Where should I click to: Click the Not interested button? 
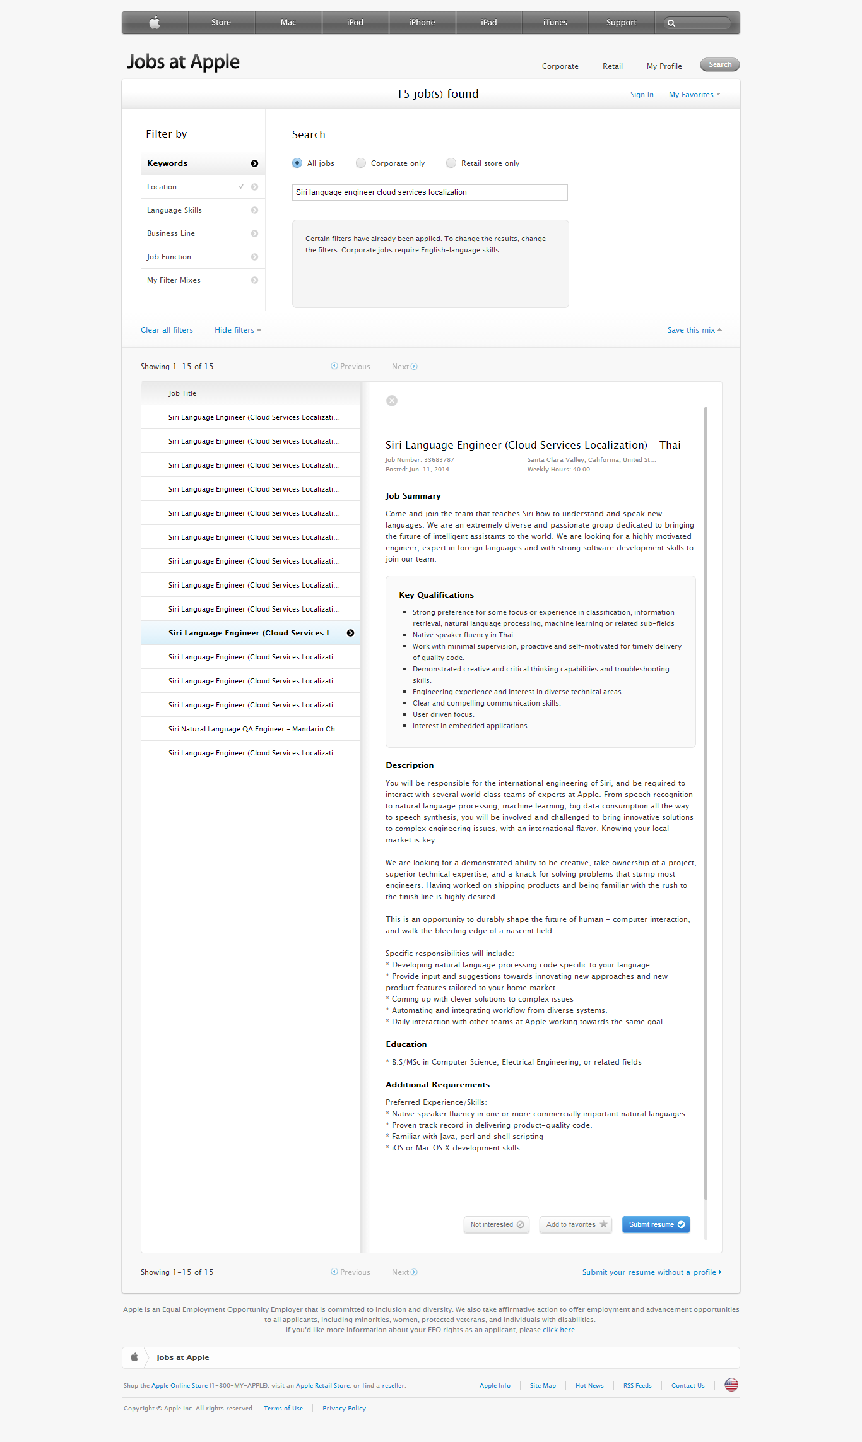coord(497,1224)
